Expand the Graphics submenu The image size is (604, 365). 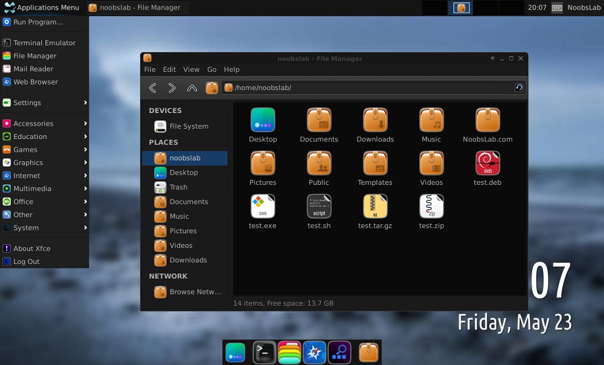(x=45, y=163)
